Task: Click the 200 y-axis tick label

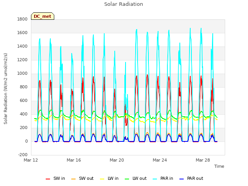Action: 24,128
